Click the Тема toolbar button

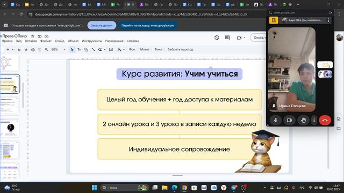(158, 49)
